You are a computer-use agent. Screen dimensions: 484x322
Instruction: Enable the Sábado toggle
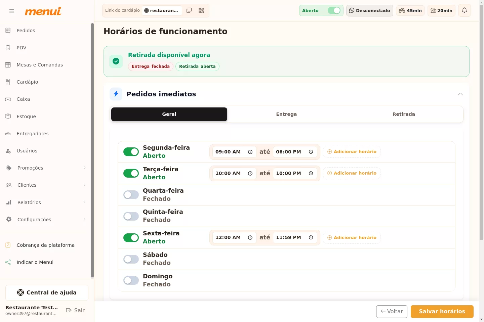point(131,259)
